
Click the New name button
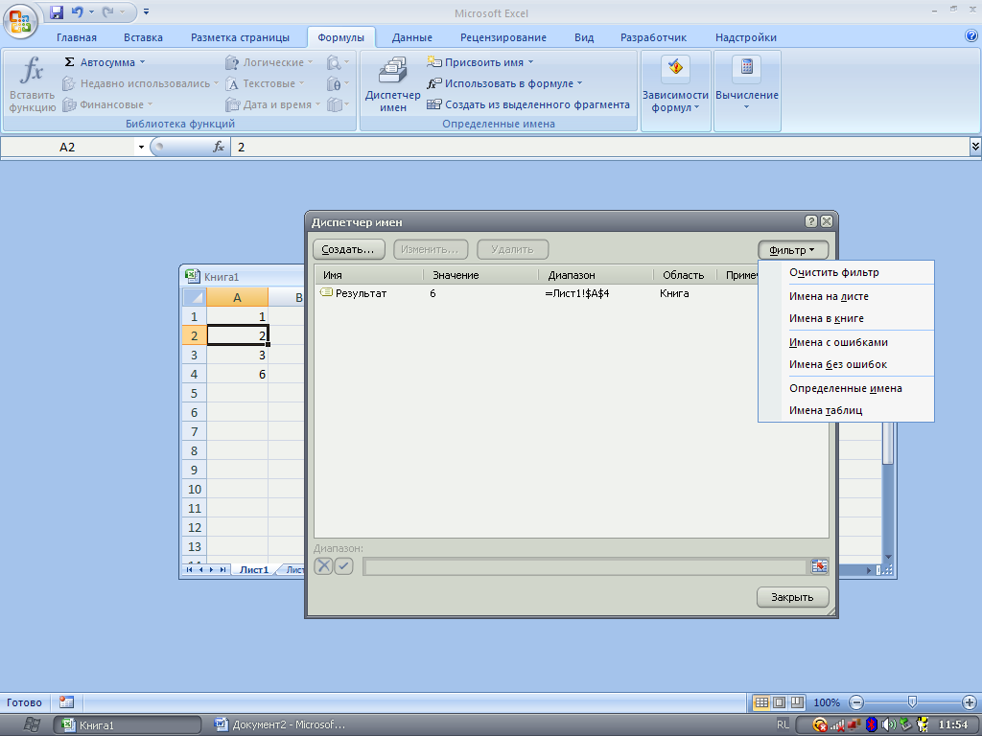tap(349, 250)
